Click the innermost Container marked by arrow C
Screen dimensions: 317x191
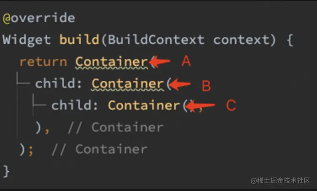(x=144, y=105)
